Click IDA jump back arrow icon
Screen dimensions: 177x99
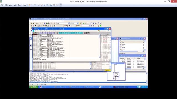(x=37, y=23)
